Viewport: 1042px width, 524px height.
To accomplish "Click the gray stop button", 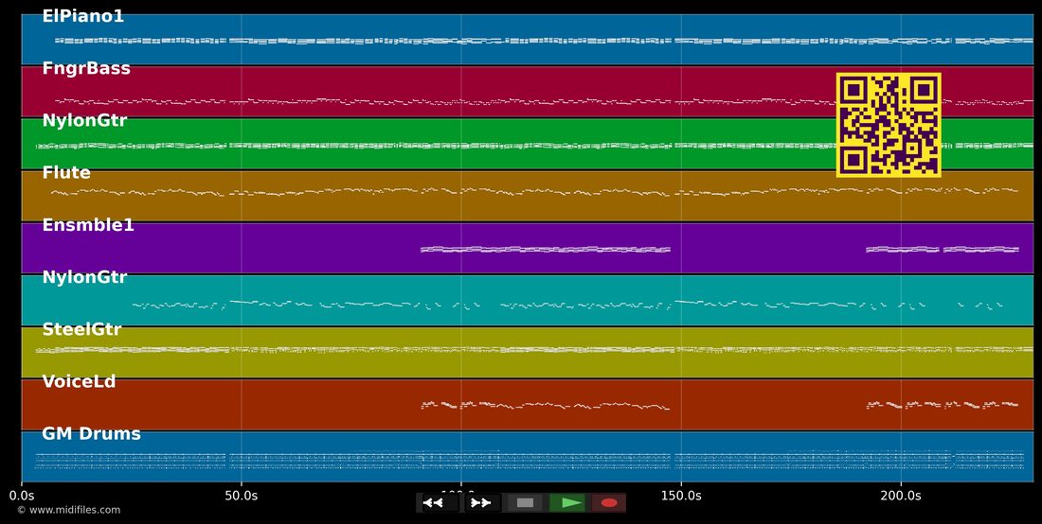I will pos(525,503).
